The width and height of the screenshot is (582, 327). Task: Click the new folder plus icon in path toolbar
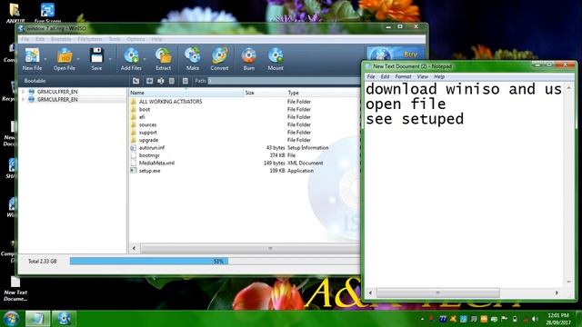click(x=149, y=81)
